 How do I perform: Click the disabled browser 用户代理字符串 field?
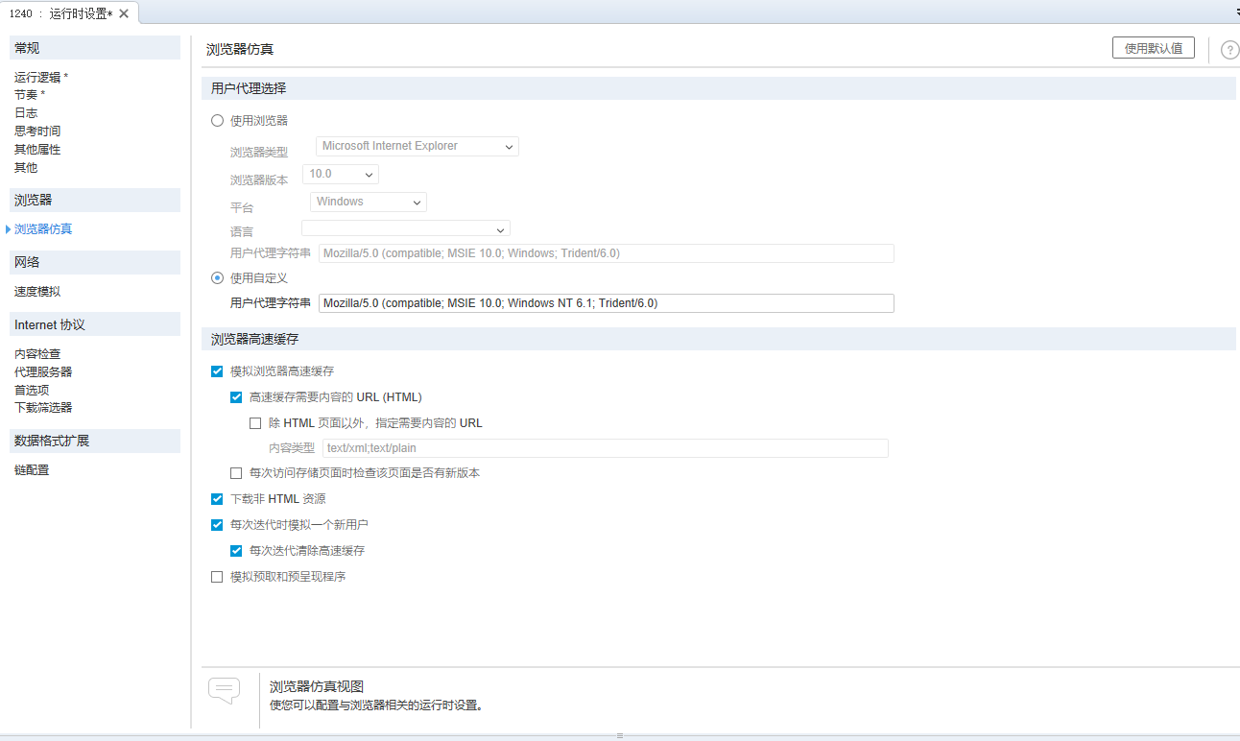point(607,253)
